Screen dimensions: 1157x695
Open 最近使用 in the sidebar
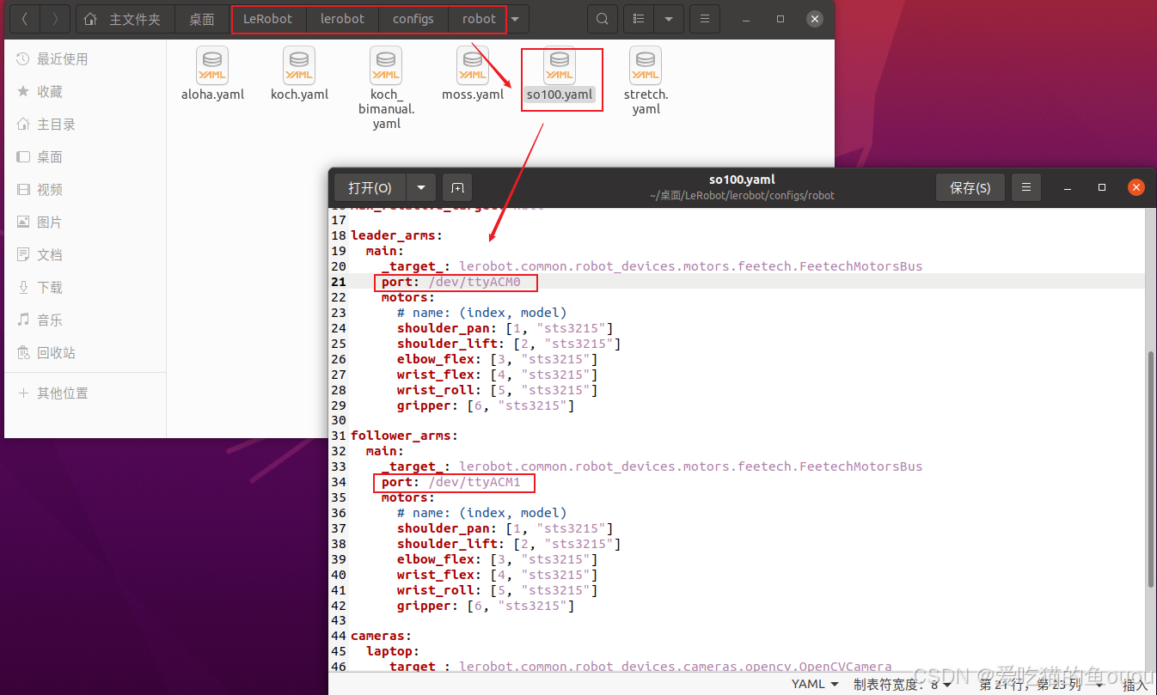85,58
